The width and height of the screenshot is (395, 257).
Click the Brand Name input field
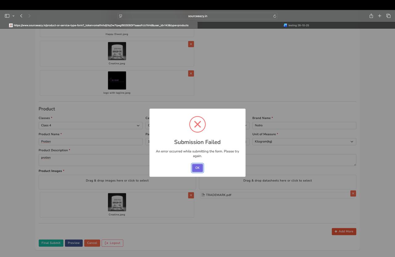point(304,125)
